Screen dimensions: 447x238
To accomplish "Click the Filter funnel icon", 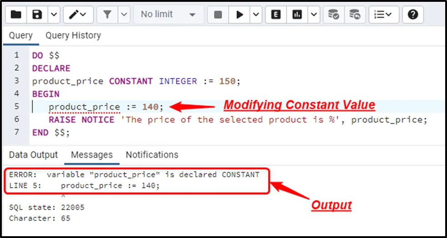I will 107,15.
